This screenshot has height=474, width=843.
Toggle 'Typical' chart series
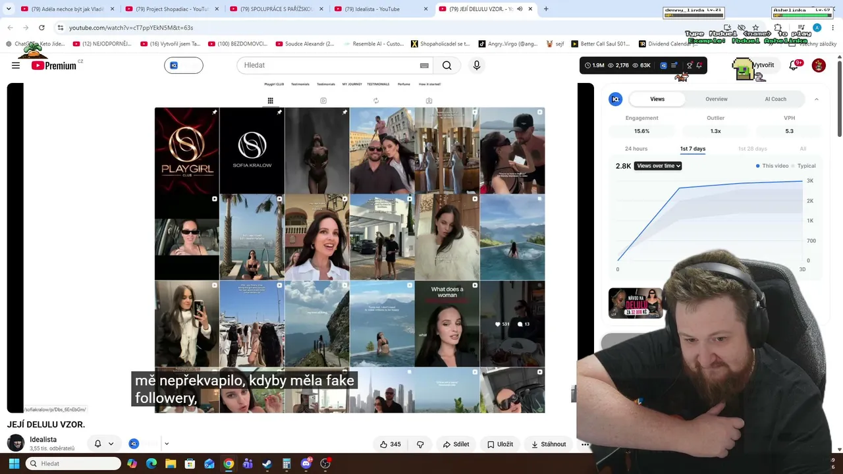click(803, 166)
